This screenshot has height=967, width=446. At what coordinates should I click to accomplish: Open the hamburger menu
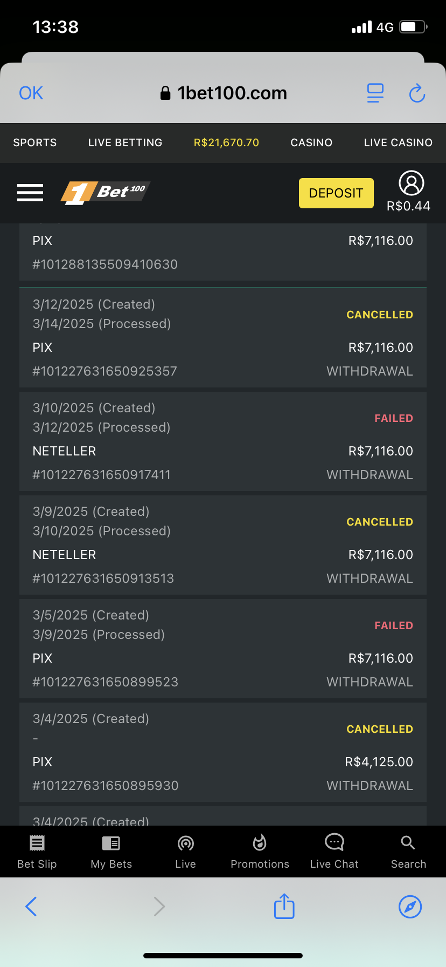[30, 193]
